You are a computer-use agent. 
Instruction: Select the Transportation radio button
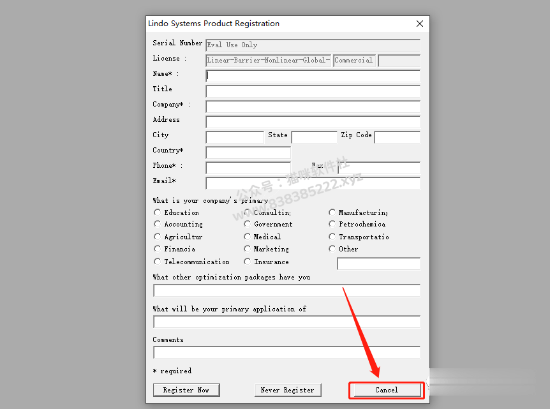pyautogui.click(x=332, y=237)
